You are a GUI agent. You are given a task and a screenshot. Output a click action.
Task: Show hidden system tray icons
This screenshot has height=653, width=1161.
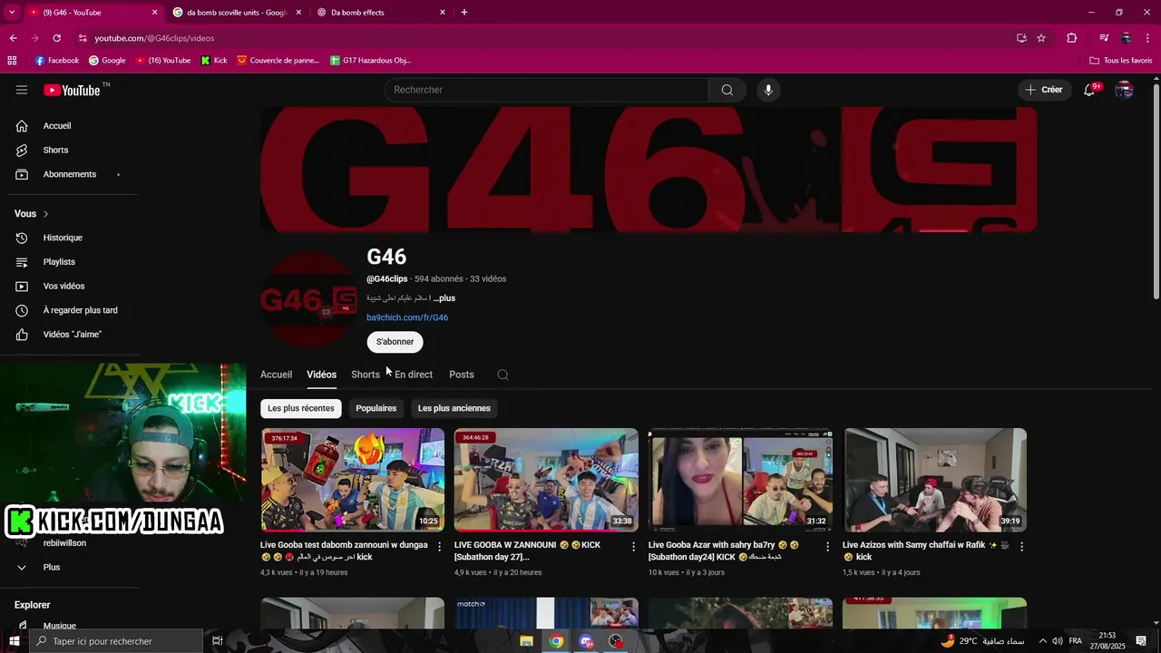[1042, 641]
